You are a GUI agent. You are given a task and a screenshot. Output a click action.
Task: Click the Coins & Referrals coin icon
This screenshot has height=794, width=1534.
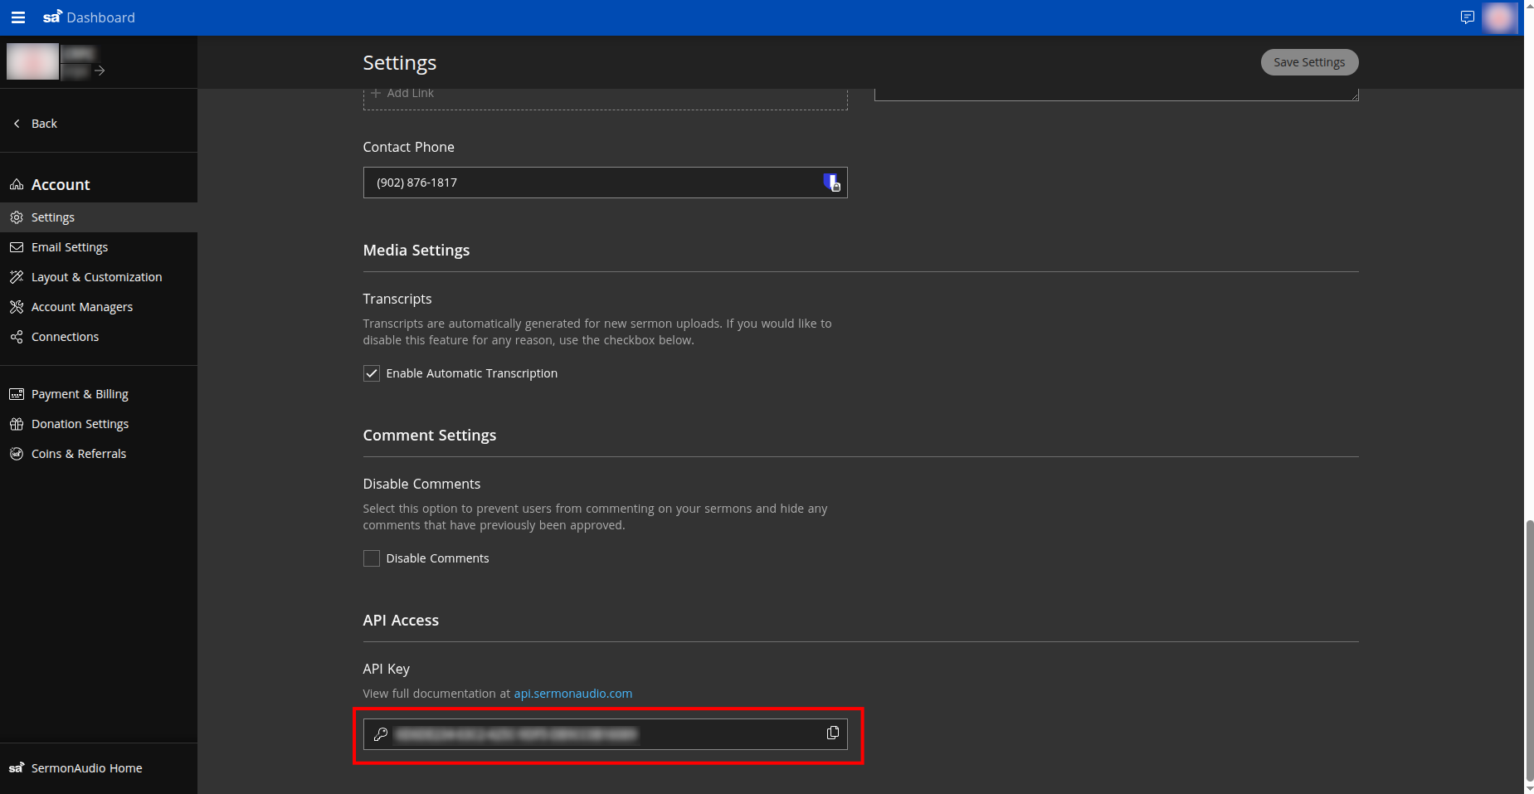pos(17,454)
